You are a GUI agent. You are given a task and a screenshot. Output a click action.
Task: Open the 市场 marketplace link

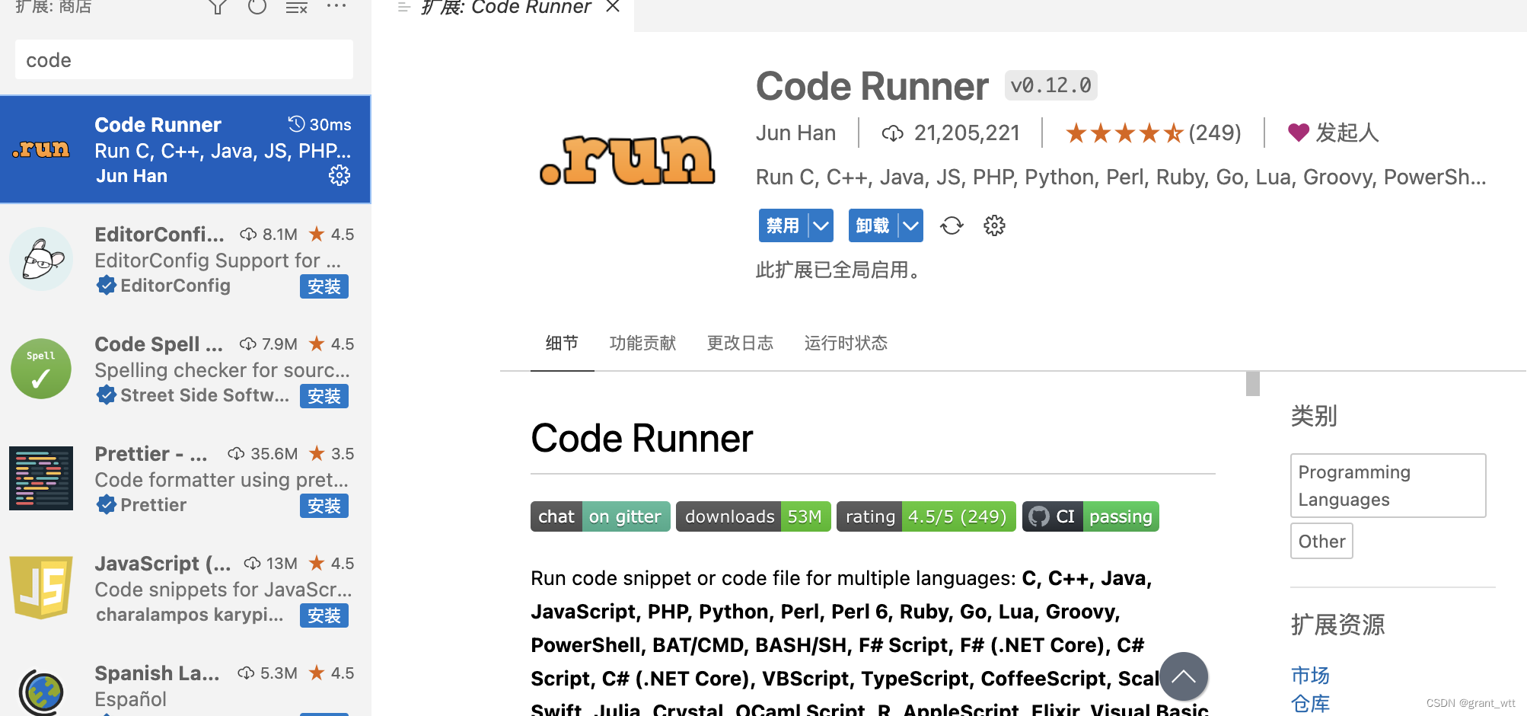click(x=1310, y=675)
